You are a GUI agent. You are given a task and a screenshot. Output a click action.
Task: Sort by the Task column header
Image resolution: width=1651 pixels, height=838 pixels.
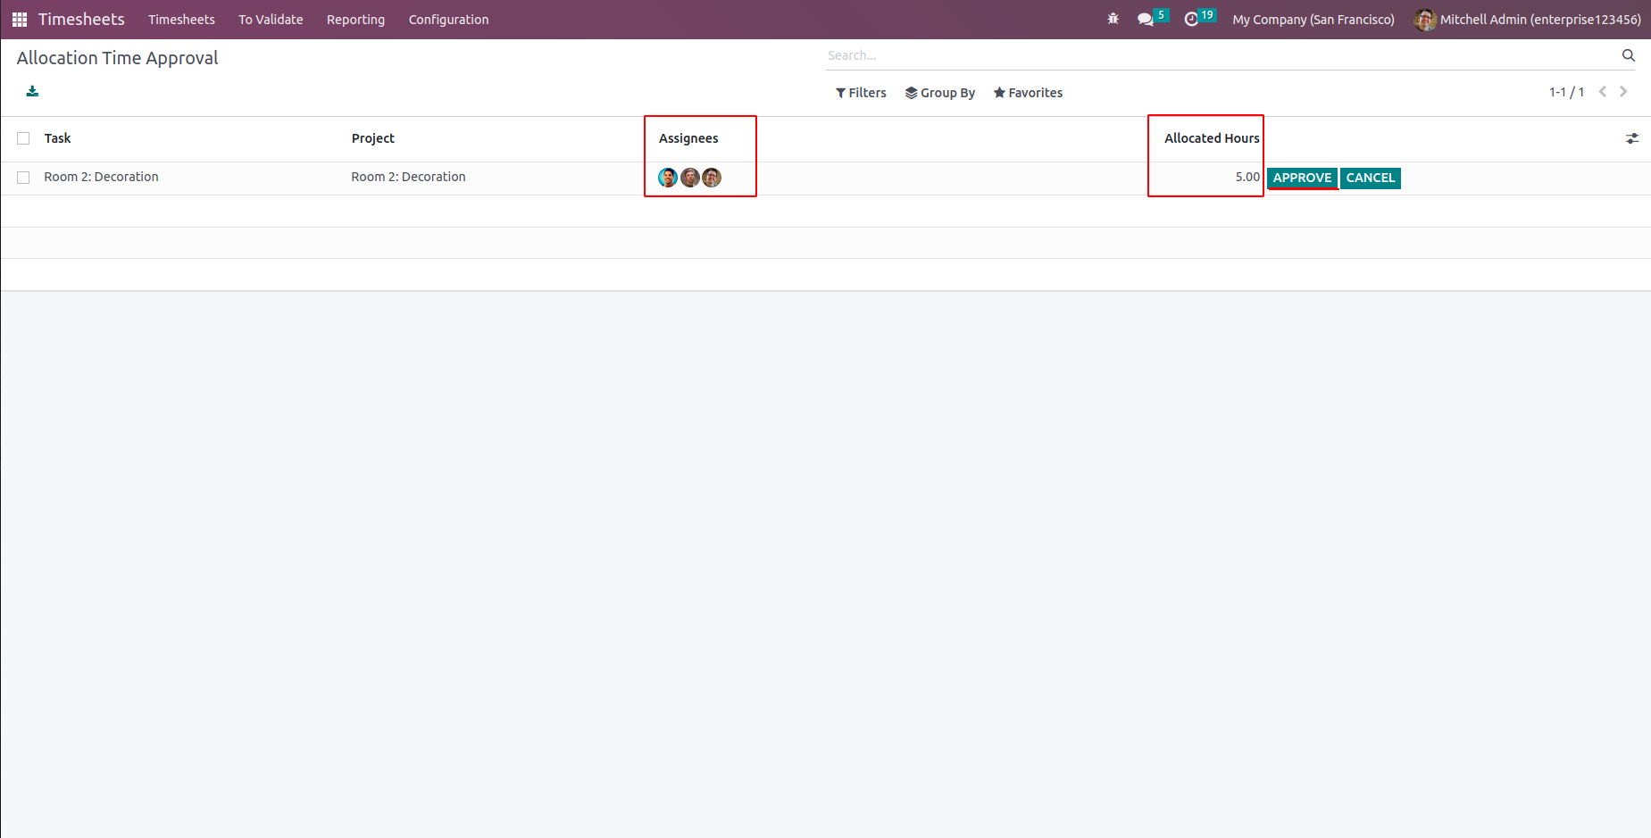pyautogui.click(x=57, y=138)
